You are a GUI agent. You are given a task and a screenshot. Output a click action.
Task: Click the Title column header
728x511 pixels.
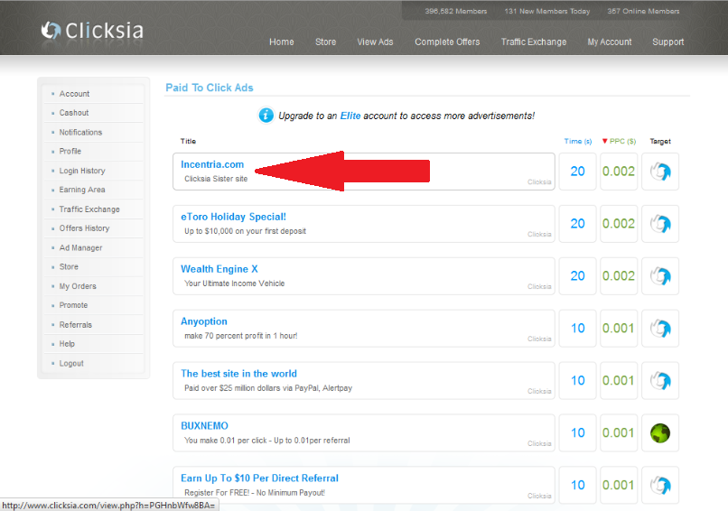(x=188, y=141)
